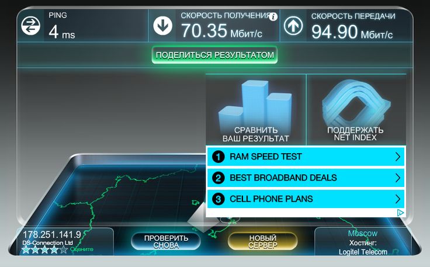Expand RAM Speed Test arrow

pos(398,157)
